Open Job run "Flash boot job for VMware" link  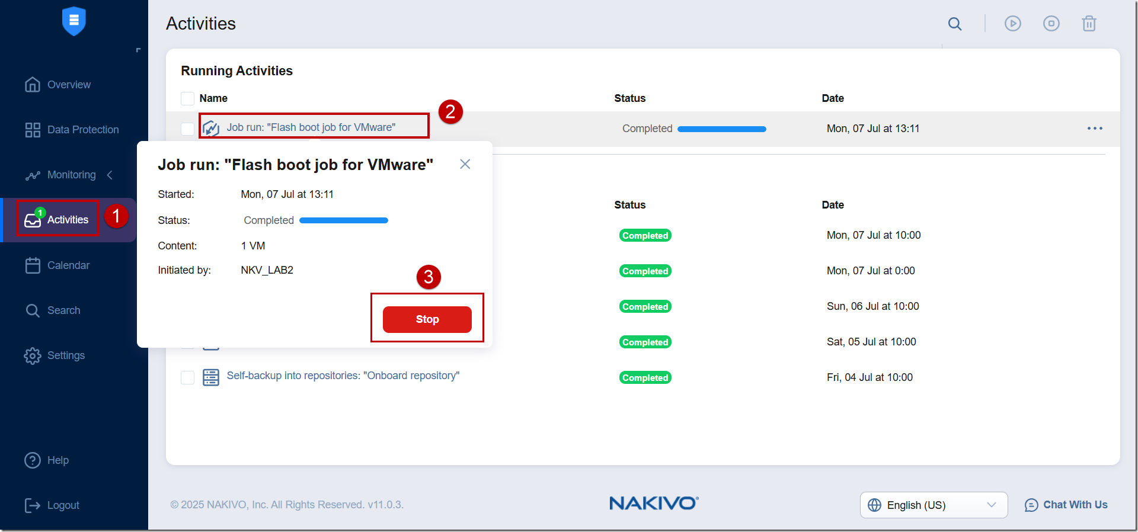tap(311, 127)
